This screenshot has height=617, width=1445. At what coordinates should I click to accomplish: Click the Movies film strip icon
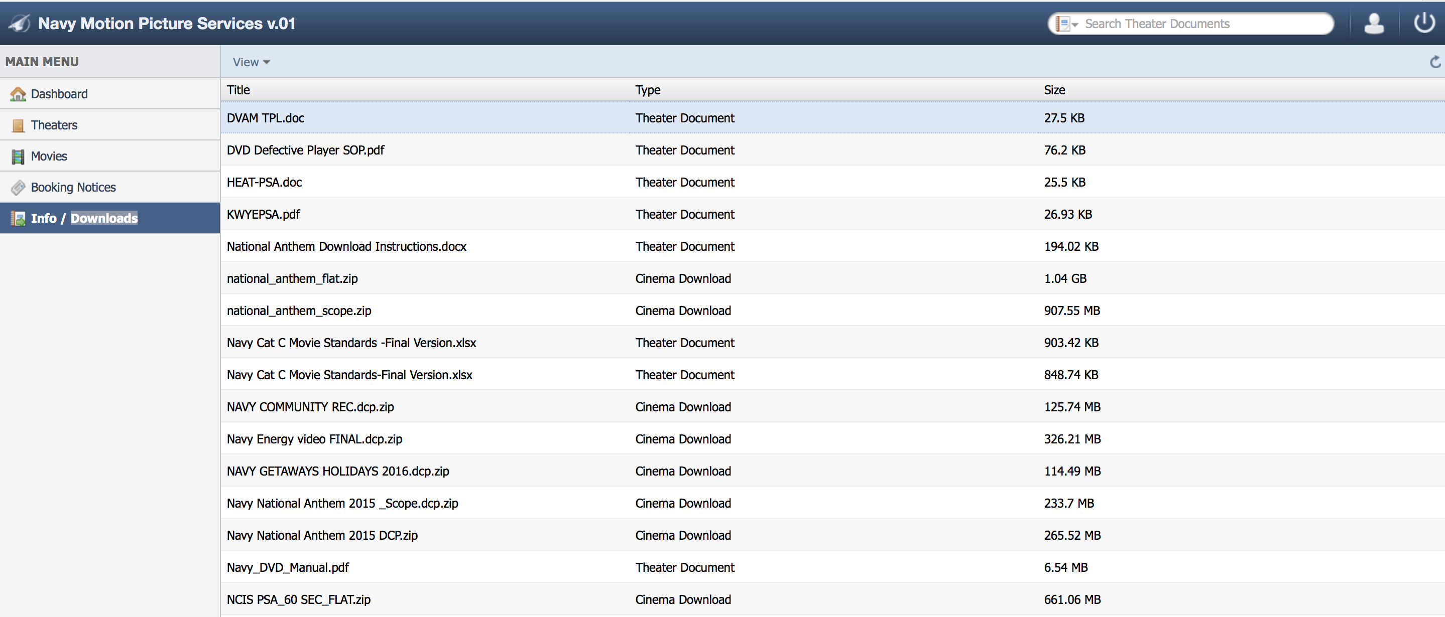(x=18, y=157)
